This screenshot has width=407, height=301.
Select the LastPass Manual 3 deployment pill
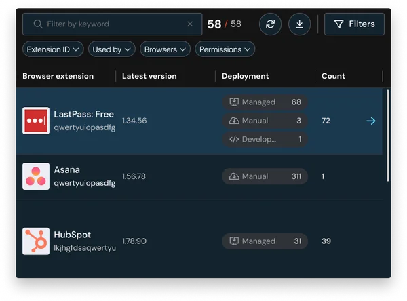[x=265, y=121]
